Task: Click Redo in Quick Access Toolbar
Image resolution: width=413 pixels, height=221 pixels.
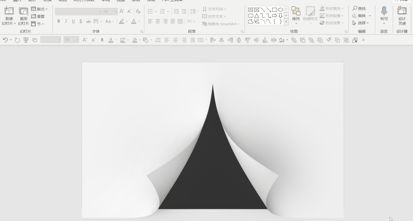Action: tap(17, 40)
